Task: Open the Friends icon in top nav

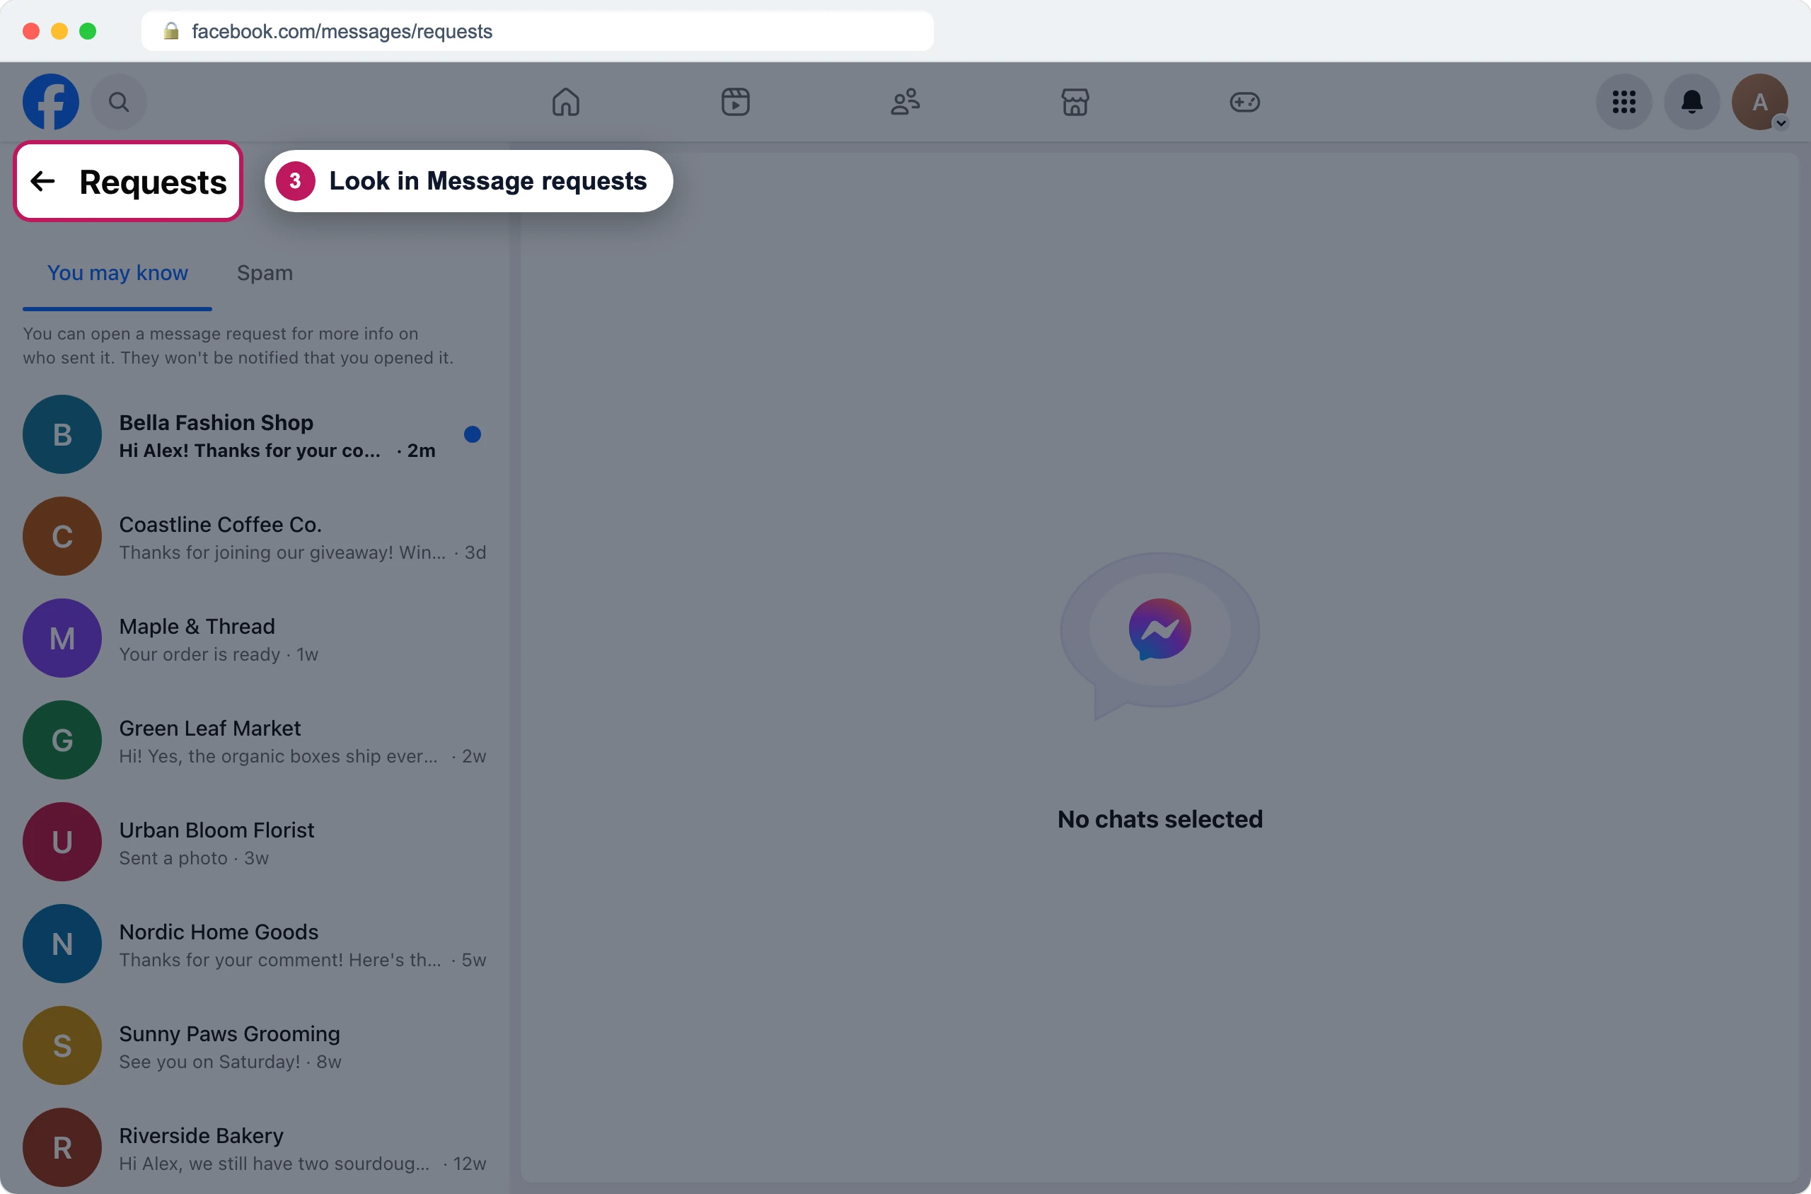Action: click(905, 101)
